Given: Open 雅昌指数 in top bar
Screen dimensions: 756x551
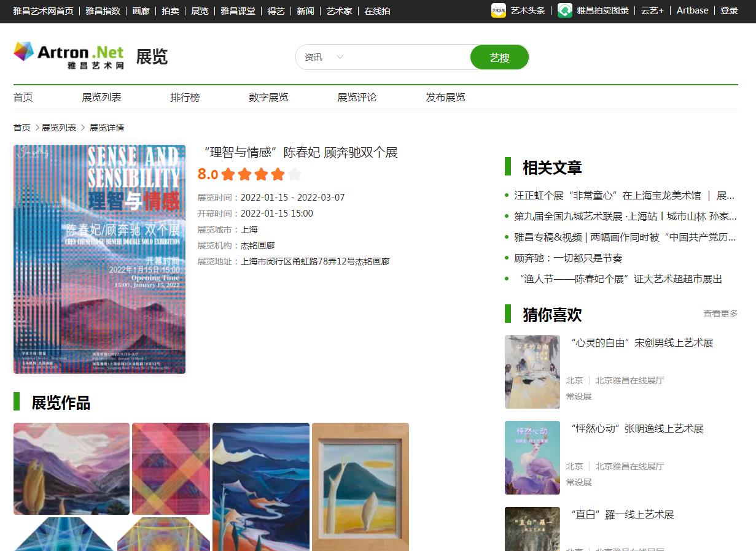Looking at the screenshot, I should [103, 11].
